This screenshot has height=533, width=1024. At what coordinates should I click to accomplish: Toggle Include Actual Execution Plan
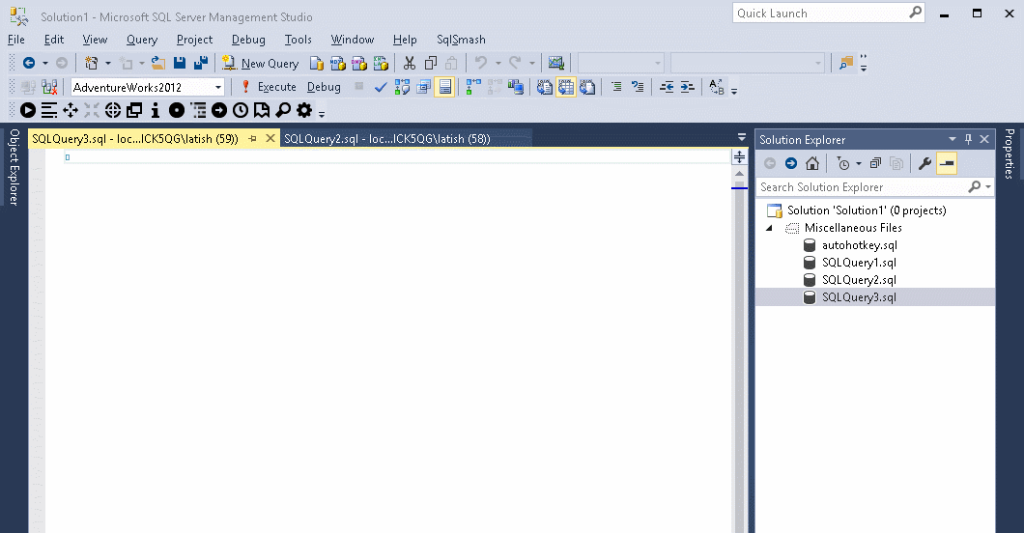473,87
